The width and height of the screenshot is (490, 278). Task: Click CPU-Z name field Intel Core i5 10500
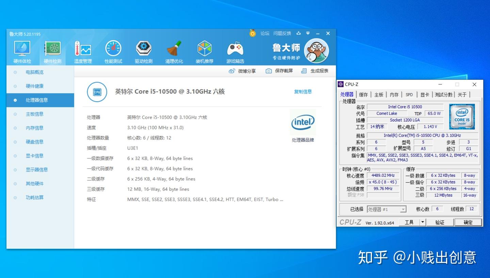click(405, 107)
